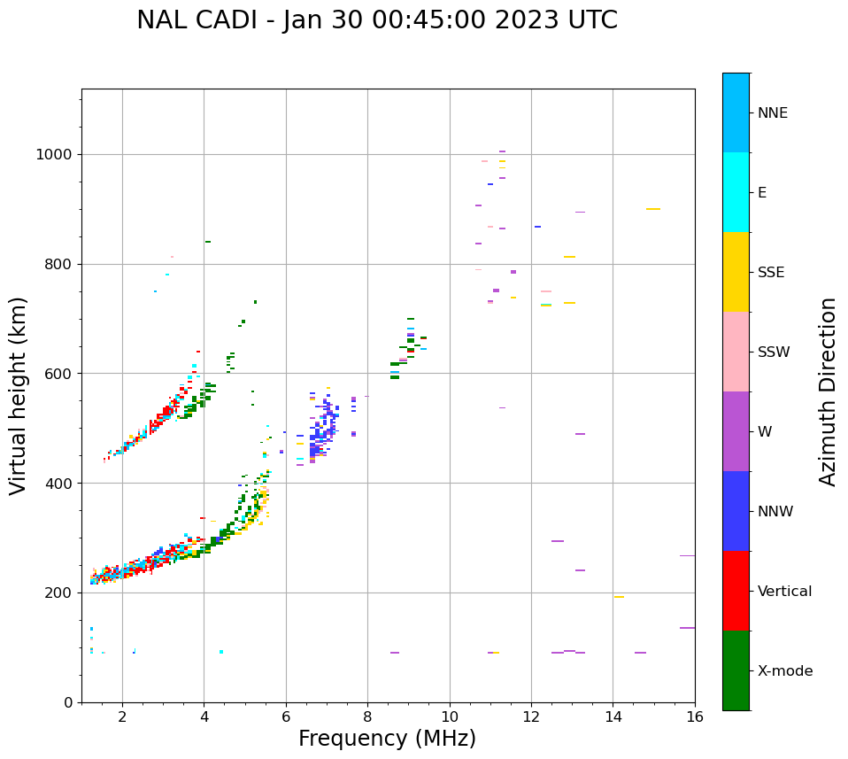This screenshot has width=848, height=759.
Task: Click the 200 tick on height axis
Action: pyautogui.click(x=58, y=592)
